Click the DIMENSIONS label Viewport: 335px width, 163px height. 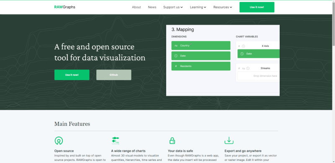click(179, 36)
